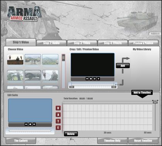Select the A audio track button
162x146 pixels.
click(58, 114)
